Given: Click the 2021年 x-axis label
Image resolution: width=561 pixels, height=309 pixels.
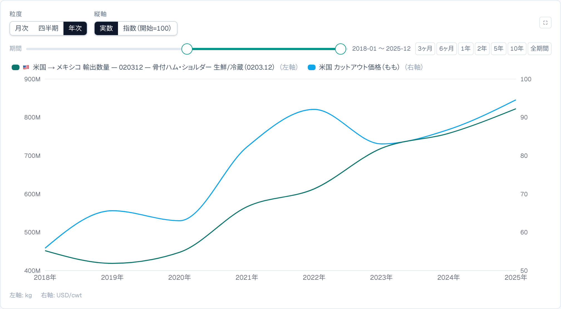Looking at the screenshot, I should click(247, 278).
